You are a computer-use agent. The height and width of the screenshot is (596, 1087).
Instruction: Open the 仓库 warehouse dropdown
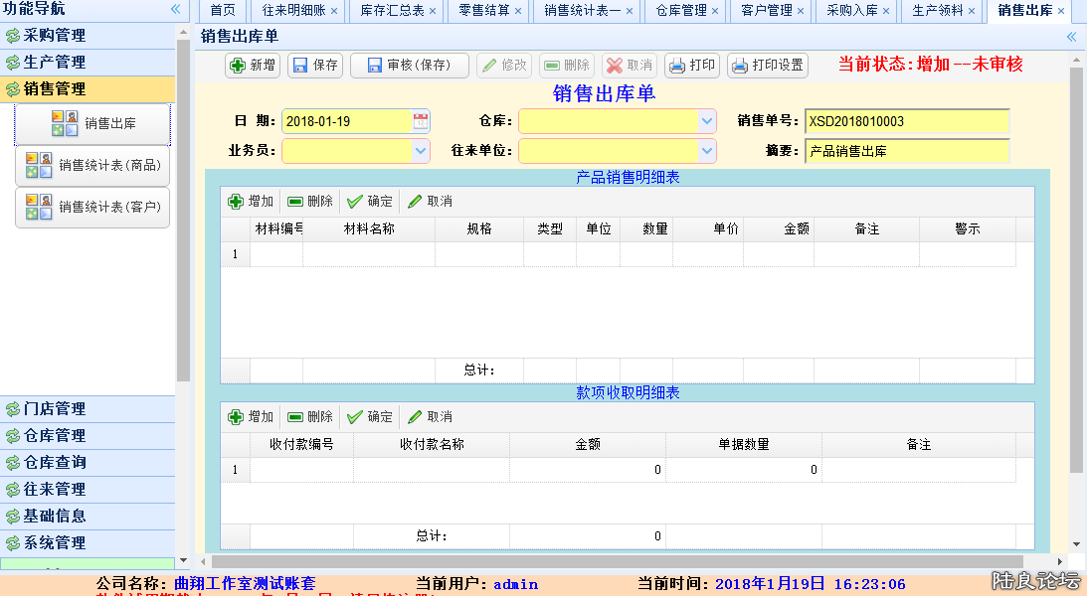point(706,121)
